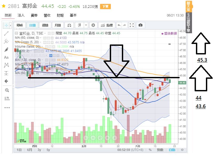Open axis settings gear at bottom right
The width and height of the screenshot is (218, 157).
(x=182, y=150)
